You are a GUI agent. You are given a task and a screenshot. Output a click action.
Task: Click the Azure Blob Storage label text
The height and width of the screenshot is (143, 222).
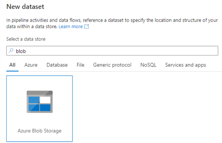40,131
